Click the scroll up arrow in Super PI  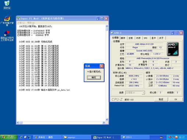(x=107, y=26)
